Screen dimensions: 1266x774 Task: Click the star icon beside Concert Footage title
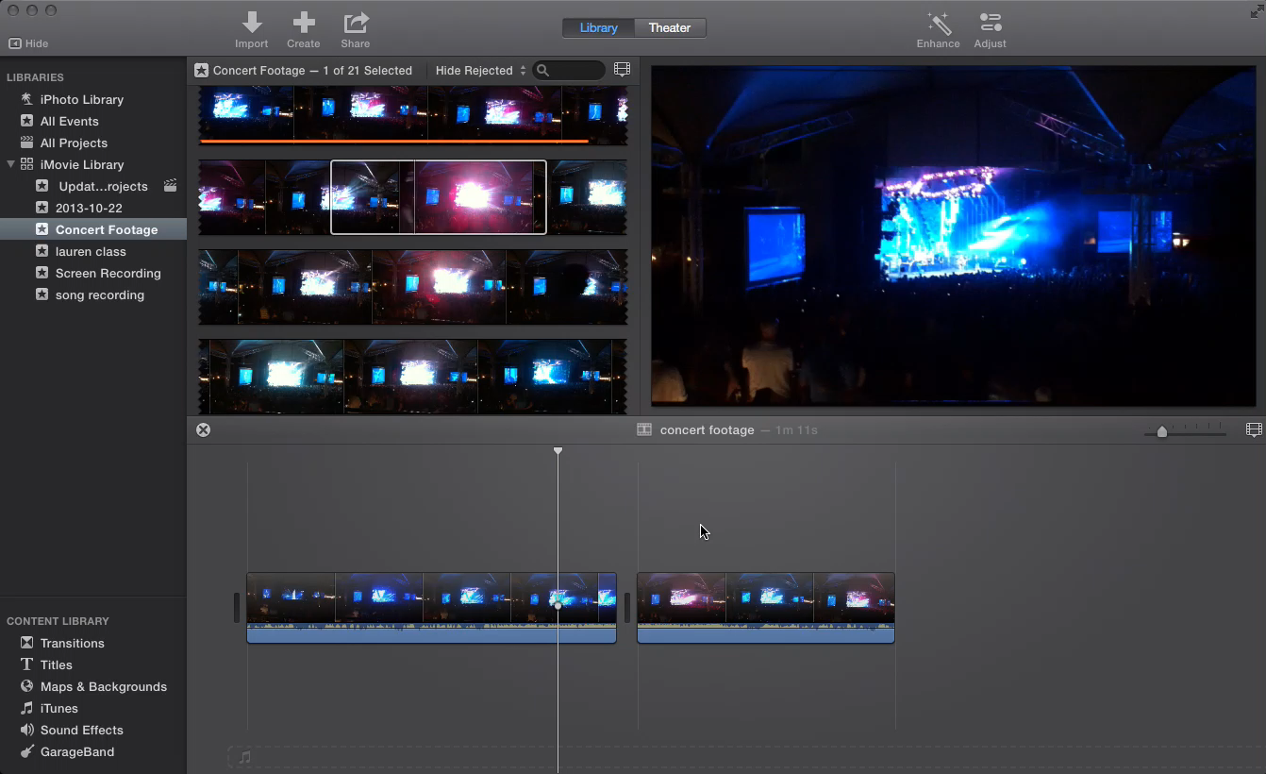201,70
